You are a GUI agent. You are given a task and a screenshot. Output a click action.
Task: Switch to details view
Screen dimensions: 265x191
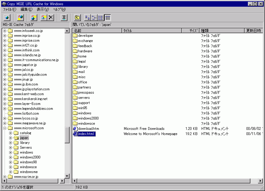107,18
